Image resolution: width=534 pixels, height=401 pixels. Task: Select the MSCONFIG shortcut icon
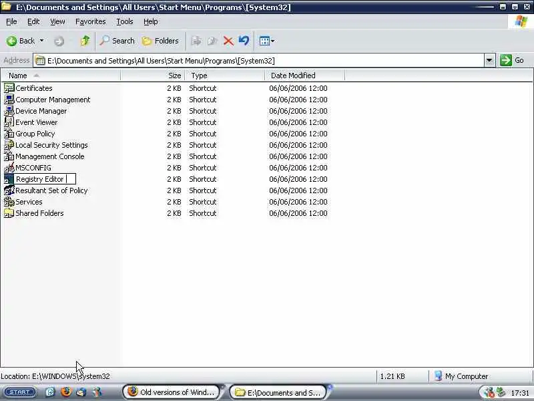(9, 168)
